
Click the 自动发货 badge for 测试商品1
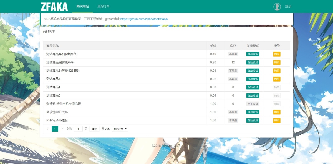tap(252, 54)
